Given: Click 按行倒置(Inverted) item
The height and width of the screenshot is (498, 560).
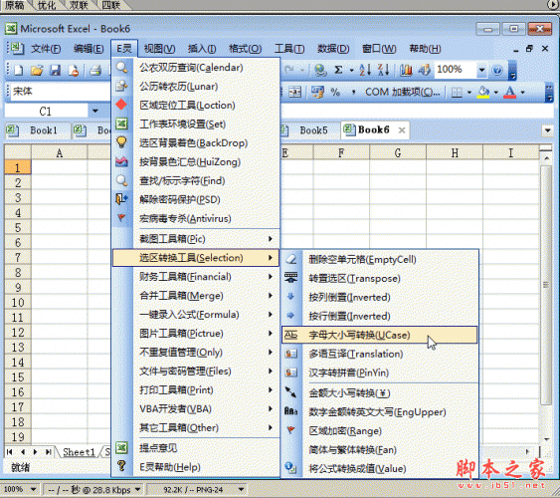Looking at the screenshot, I should coord(380,317).
